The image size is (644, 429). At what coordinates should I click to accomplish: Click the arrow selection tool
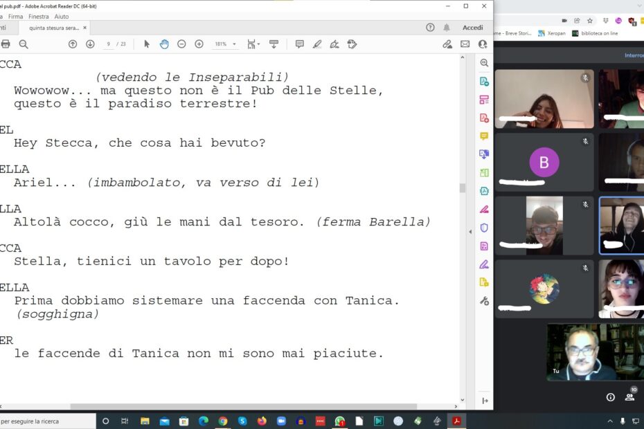pyautogui.click(x=147, y=44)
